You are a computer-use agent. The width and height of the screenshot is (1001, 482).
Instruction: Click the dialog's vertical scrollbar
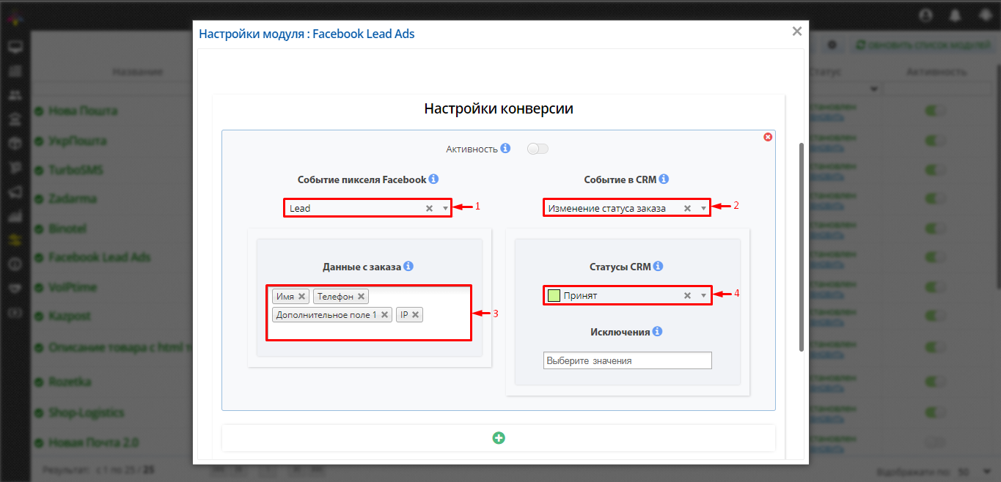tap(802, 247)
